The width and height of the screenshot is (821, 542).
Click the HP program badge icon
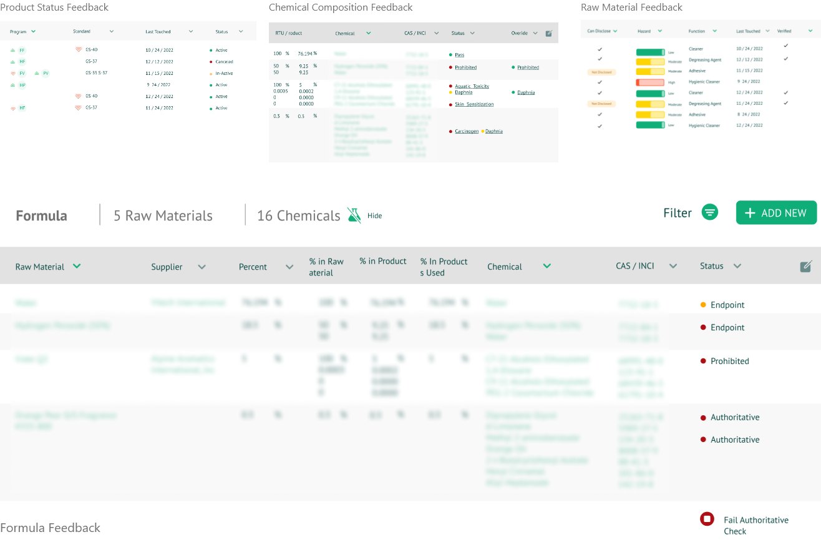[22, 85]
